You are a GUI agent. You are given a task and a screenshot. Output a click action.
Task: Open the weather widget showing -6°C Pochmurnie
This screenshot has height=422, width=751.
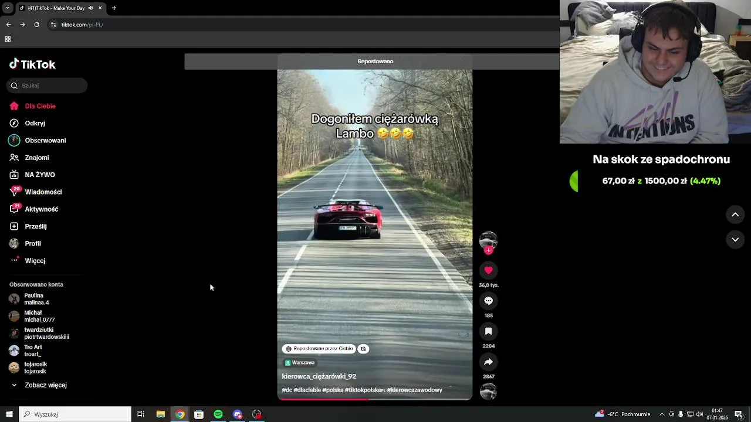pos(623,414)
